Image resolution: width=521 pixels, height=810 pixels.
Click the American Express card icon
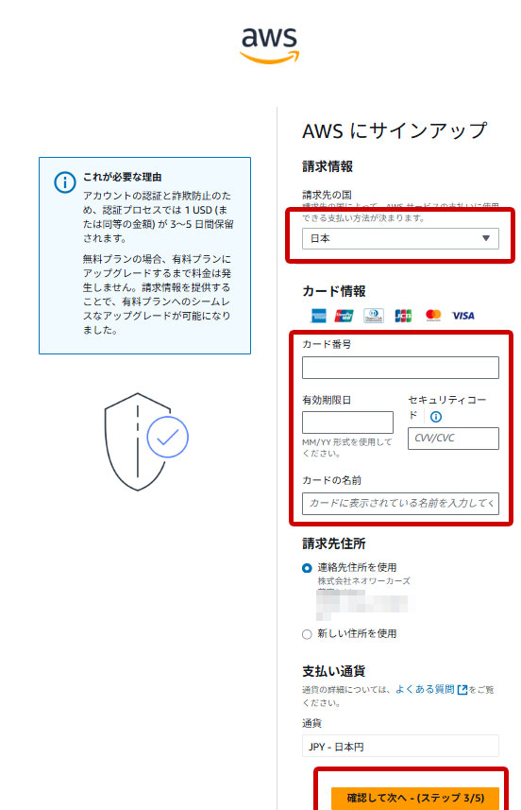[318, 316]
